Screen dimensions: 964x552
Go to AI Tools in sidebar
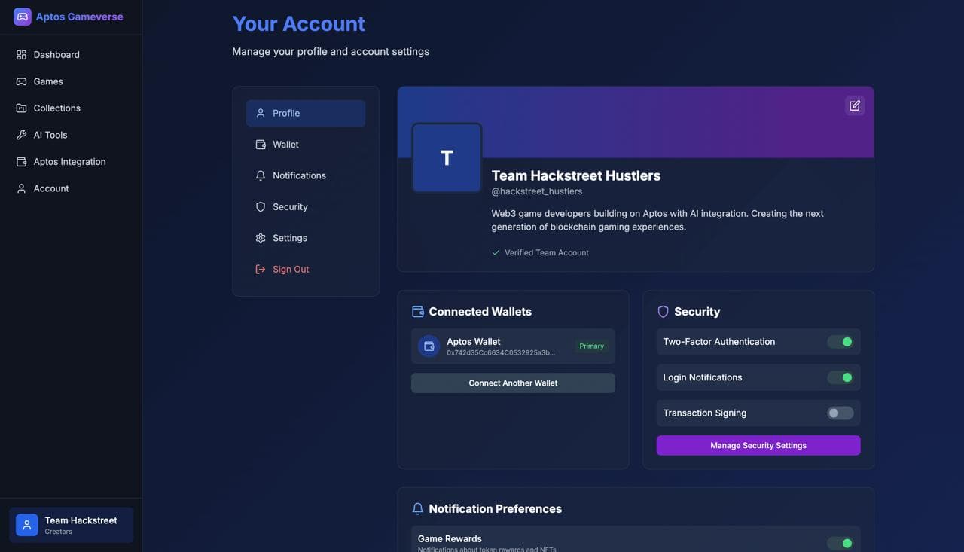coord(50,135)
